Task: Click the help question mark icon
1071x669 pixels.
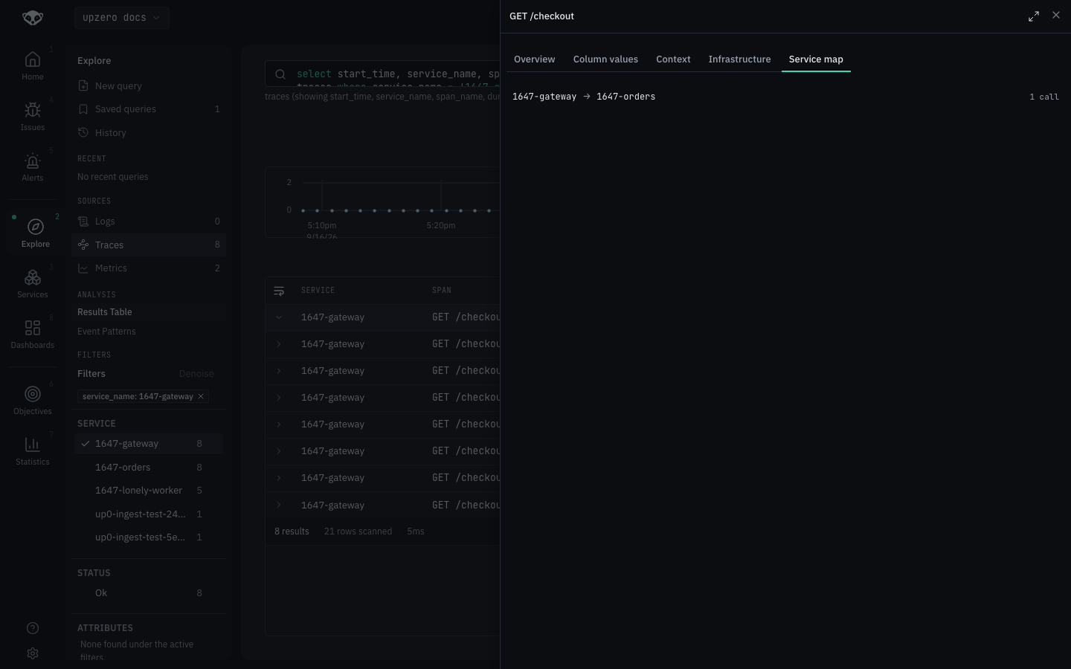Action: point(33,628)
